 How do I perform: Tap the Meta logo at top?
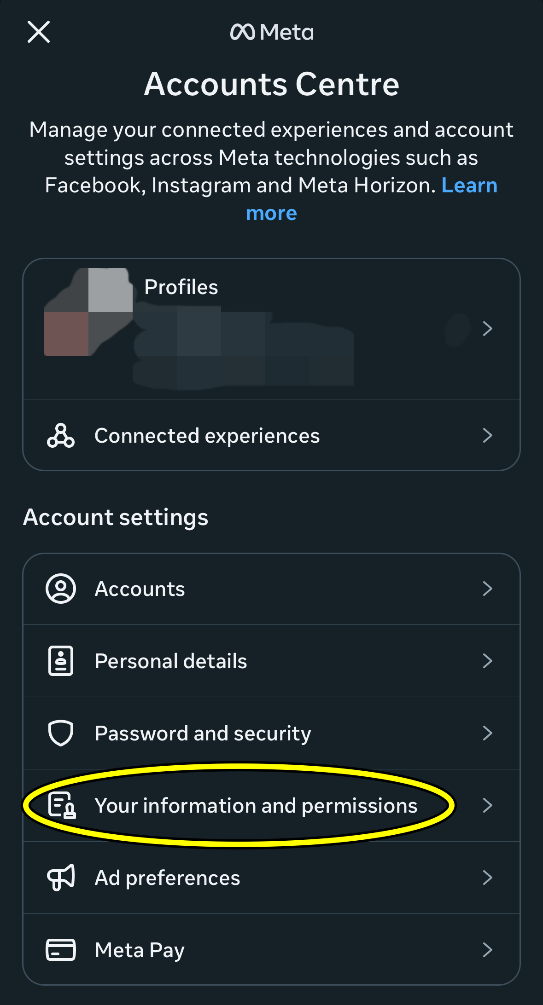(272, 32)
